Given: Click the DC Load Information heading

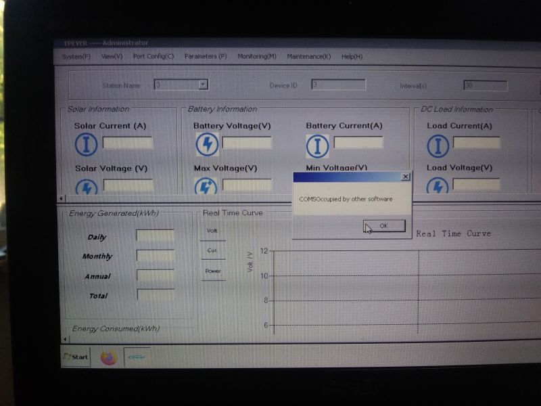Looking at the screenshot, I should (x=456, y=110).
